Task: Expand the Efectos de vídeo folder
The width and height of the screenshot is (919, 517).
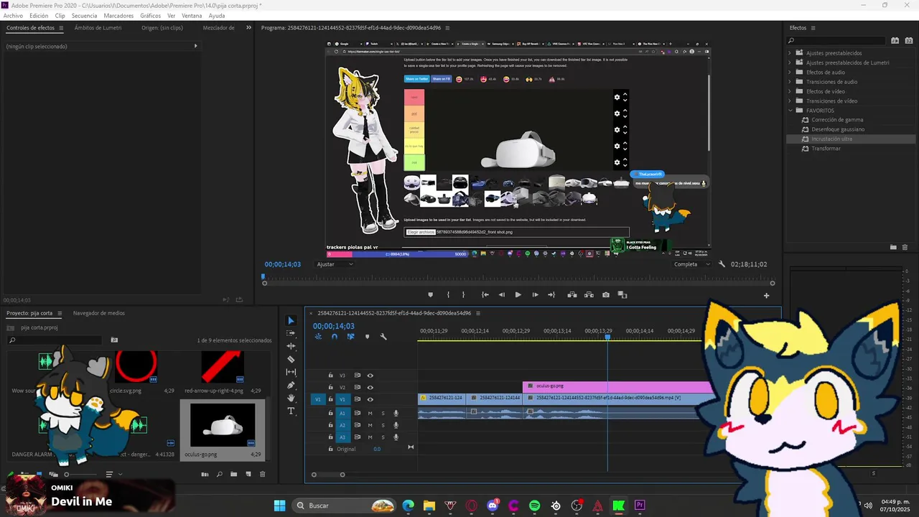Action: pyautogui.click(x=790, y=91)
